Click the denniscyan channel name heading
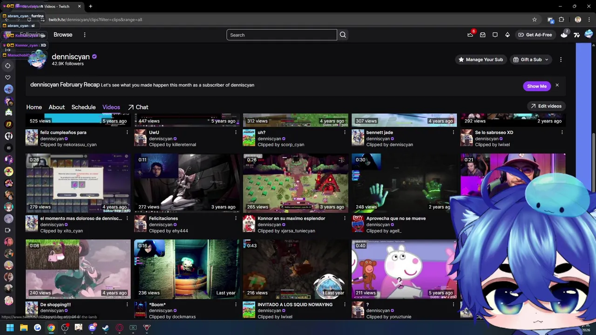Image resolution: width=596 pixels, height=335 pixels. tap(71, 56)
